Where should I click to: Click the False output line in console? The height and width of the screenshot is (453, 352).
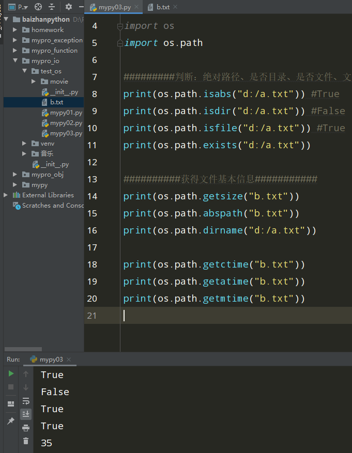55,392
